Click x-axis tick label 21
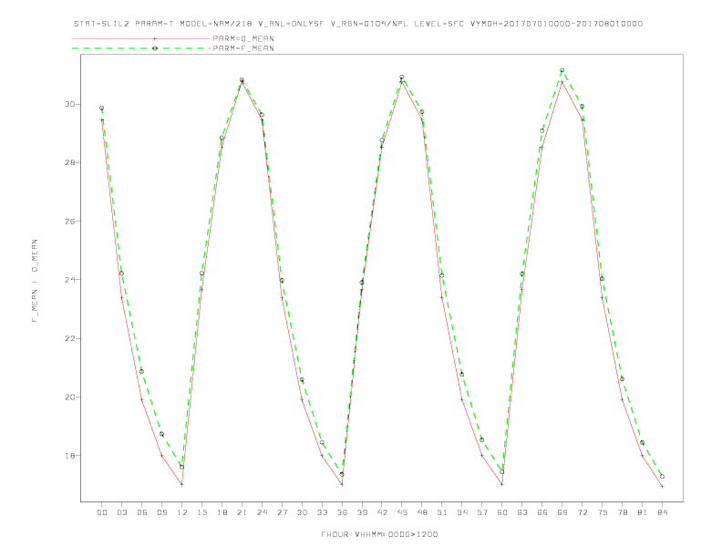Image resolution: width=722 pixels, height=558 pixels. [242, 512]
